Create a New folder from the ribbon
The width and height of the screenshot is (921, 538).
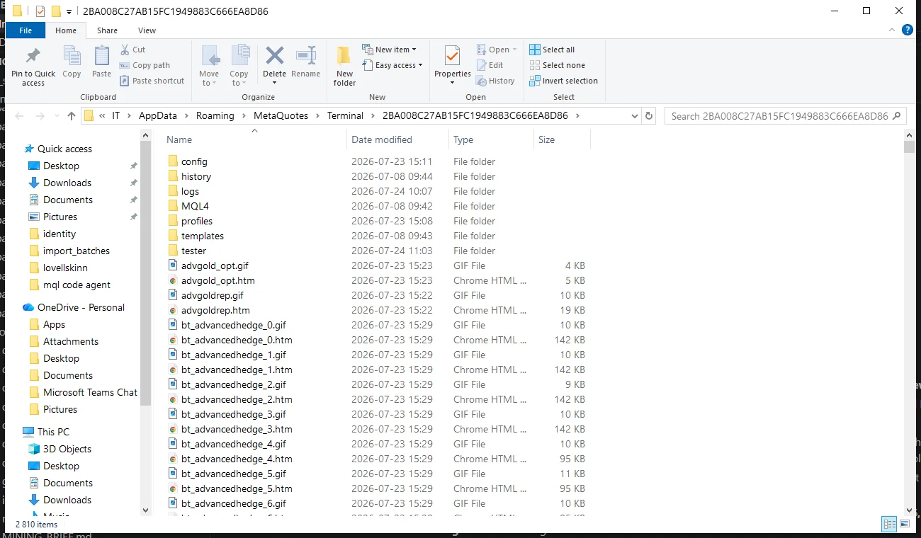pos(344,66)
